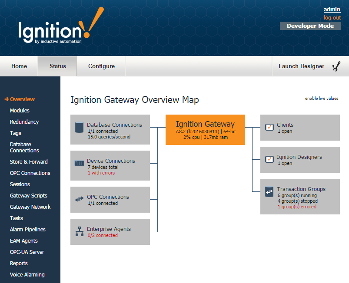Click the red '0/2 connected' text
Image resolution: width=349 pixels, height=283 pixels.
(103, 235)
